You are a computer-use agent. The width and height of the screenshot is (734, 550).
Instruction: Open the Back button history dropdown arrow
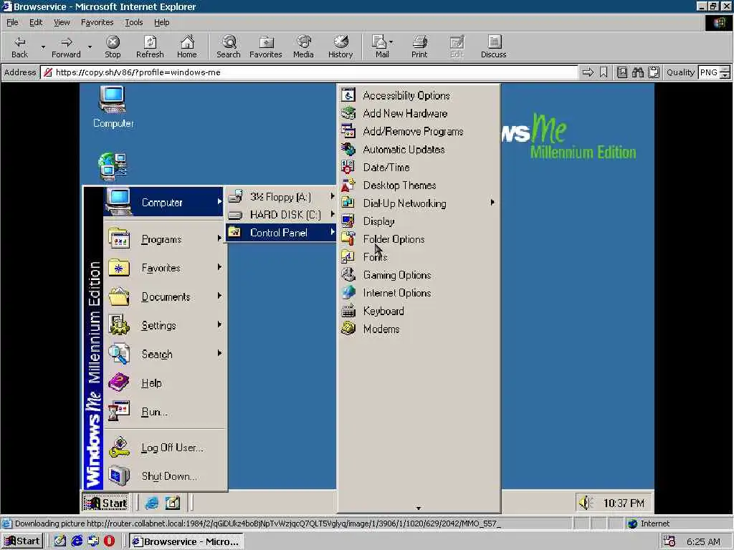pos(43,47)
